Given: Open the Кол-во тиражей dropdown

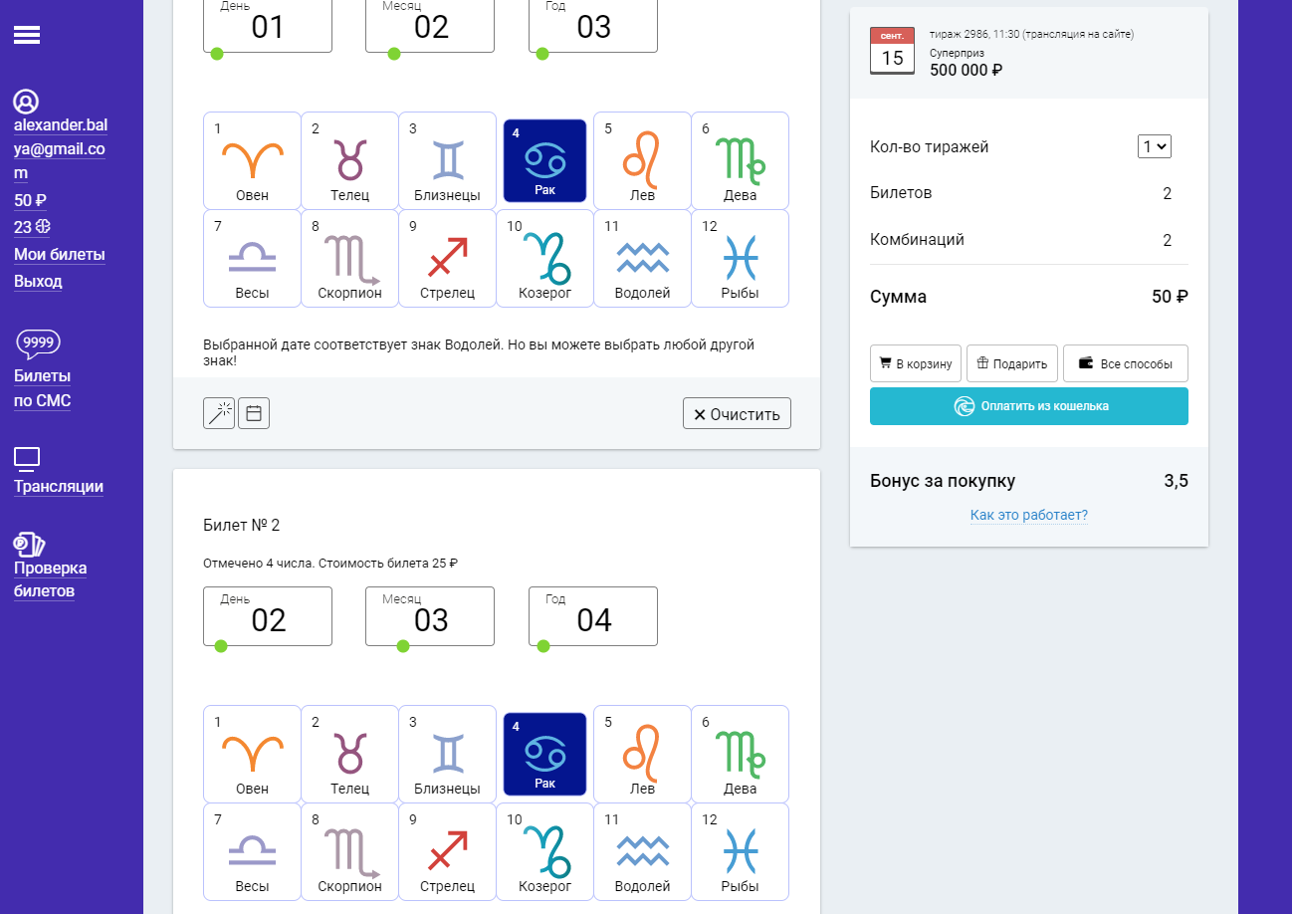Looking at the screenshot, I should tap(1154, 146).
